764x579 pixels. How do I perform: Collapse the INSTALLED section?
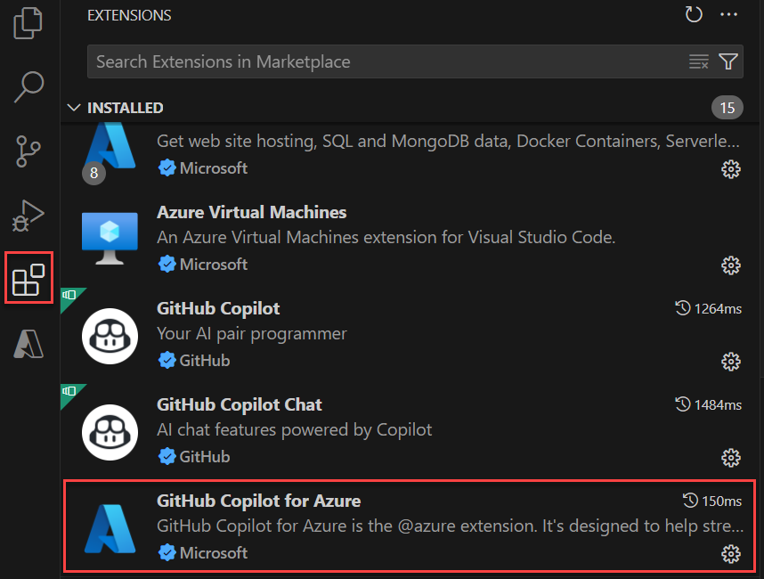click(x=74, y=108)
